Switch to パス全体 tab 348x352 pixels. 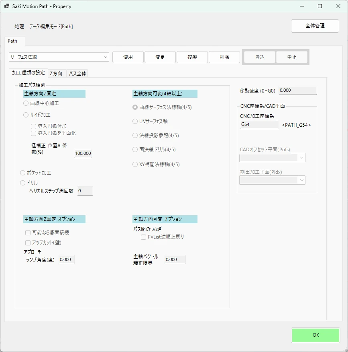coord(77,73)
